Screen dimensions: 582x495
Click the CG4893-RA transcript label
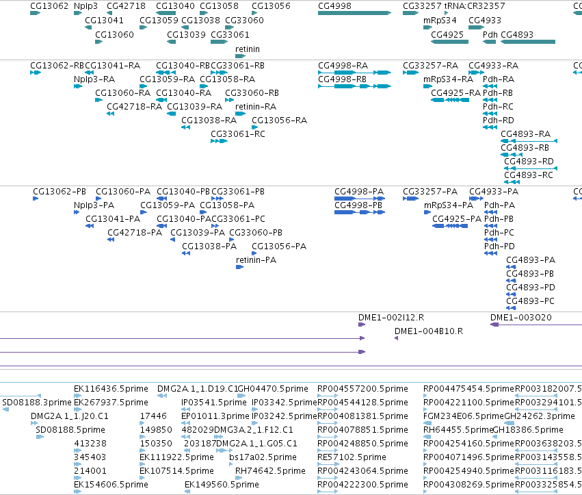click(x=526, y=134)
